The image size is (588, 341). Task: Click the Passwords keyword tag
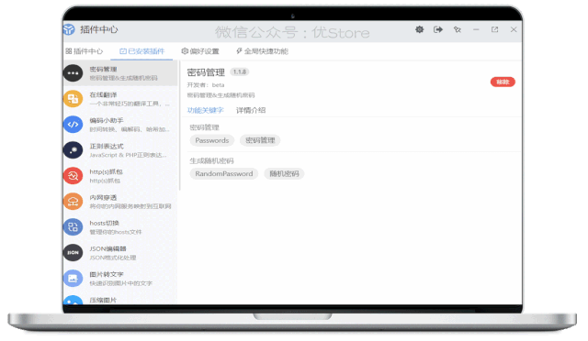pyautogui.click(x=212, y=140)
